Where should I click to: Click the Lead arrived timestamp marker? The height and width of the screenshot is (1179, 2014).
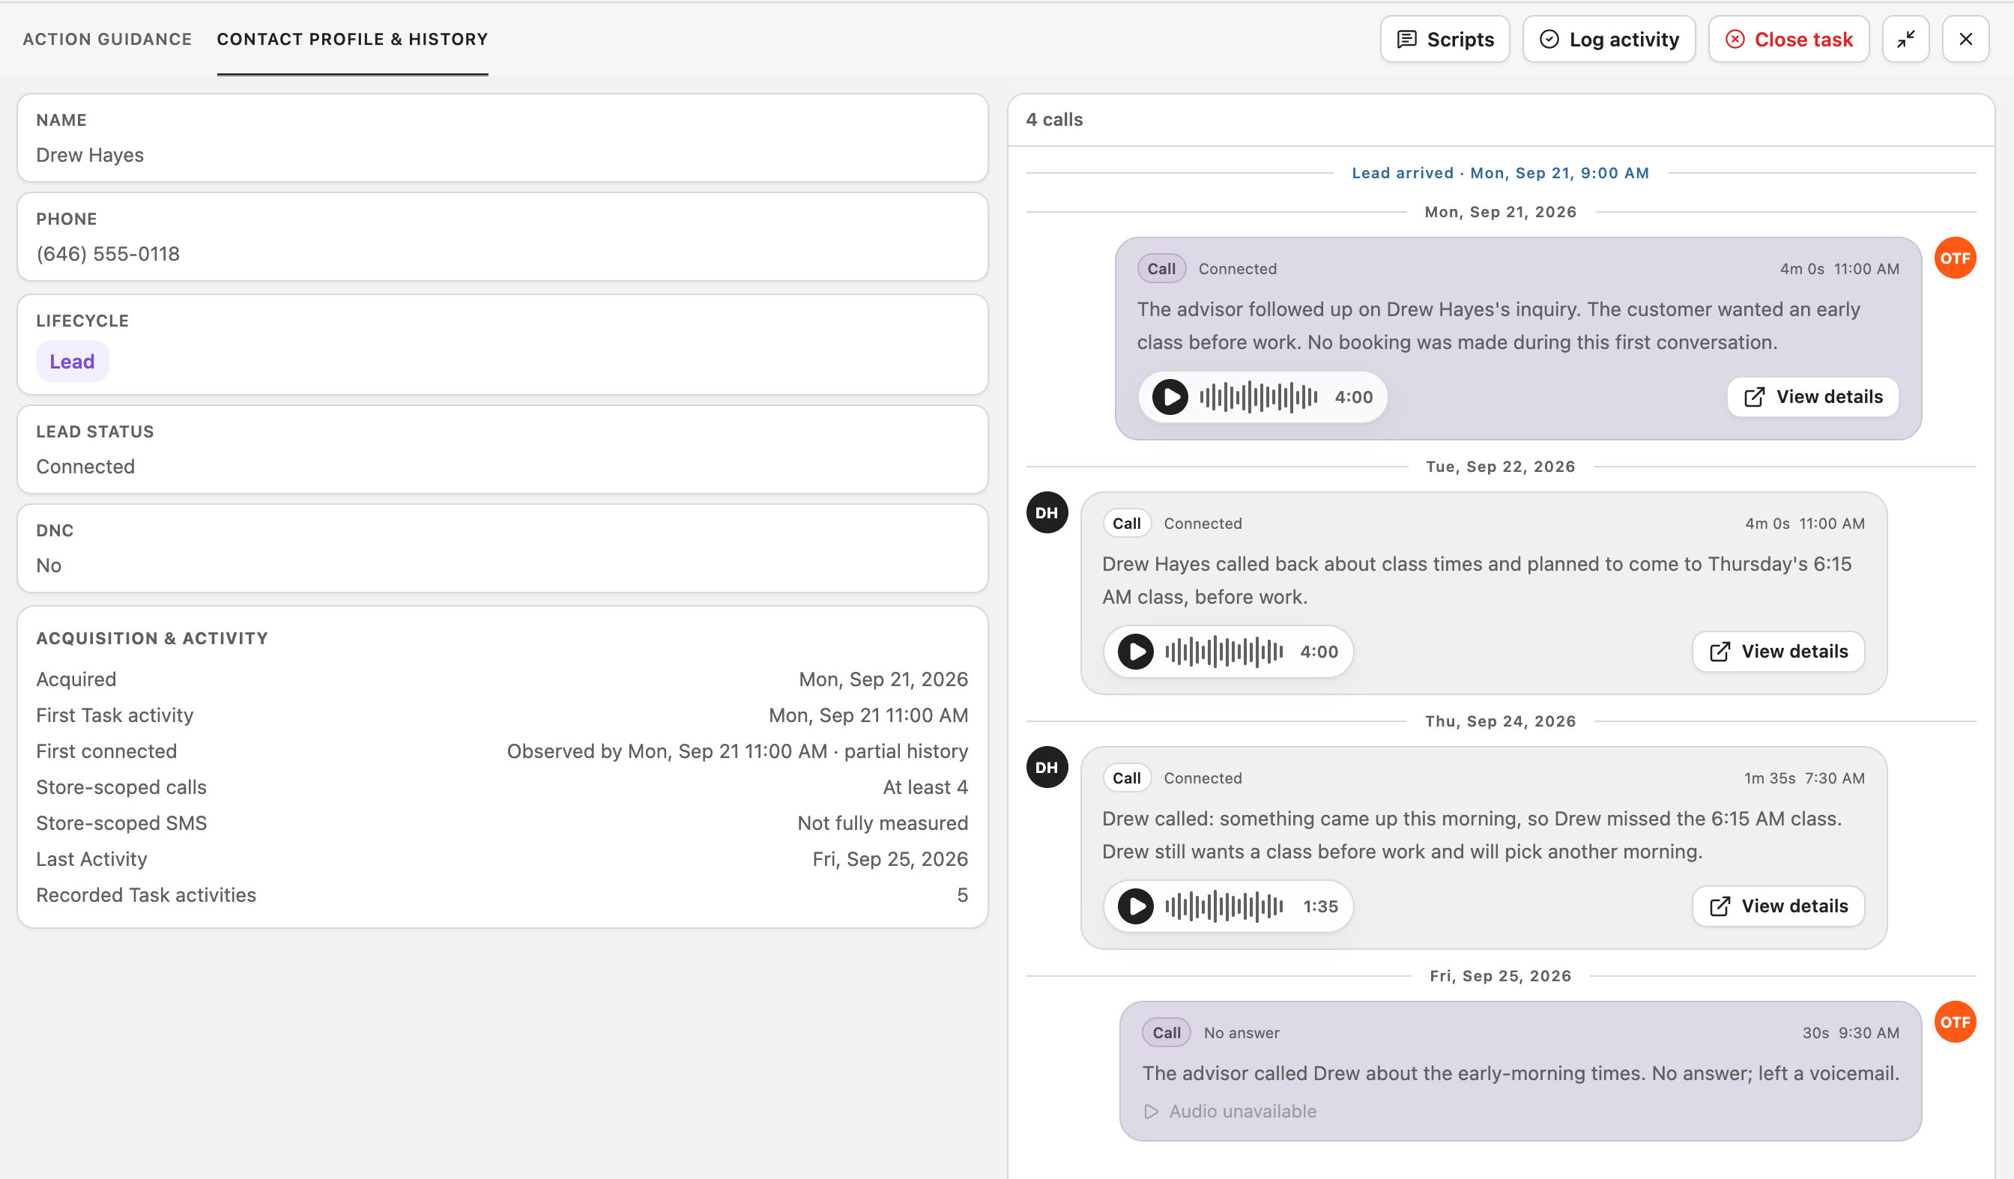(1500, 173)
